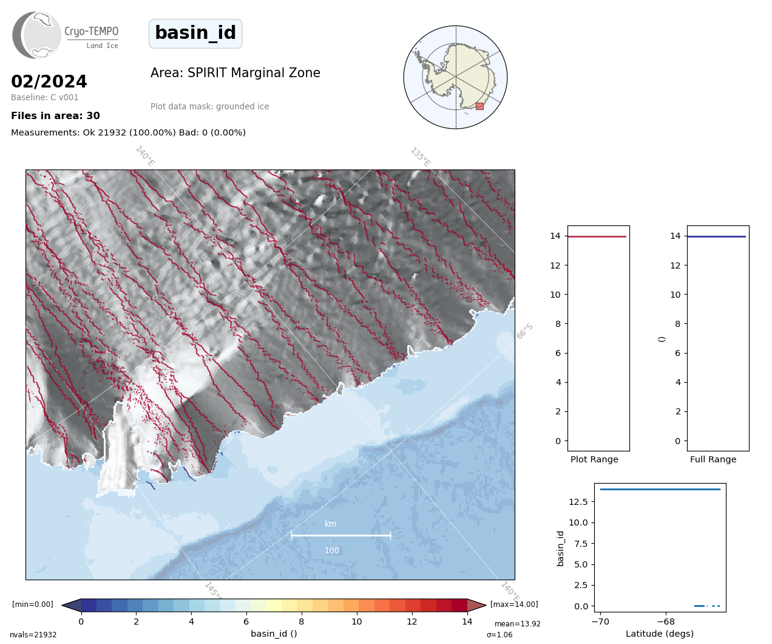
Task: Click the 02/2024 date heading
Action: tap(49, 81)
